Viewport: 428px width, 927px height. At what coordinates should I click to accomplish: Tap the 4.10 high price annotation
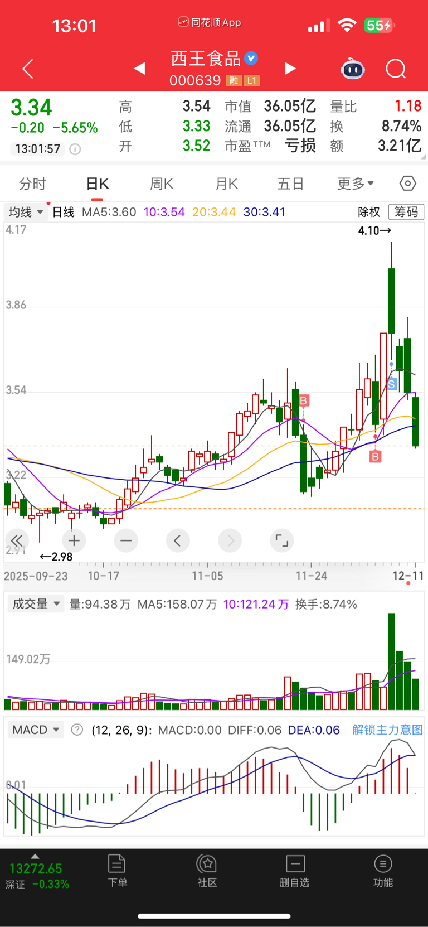[374, 230]
